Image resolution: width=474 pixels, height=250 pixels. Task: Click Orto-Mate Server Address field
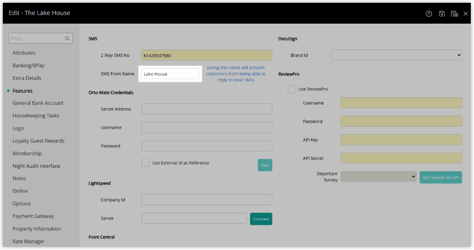207,109
